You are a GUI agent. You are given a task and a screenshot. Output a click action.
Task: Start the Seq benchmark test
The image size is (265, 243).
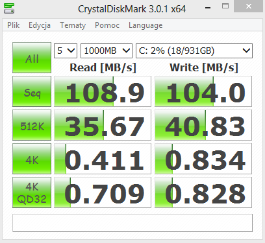pos(32,91)
